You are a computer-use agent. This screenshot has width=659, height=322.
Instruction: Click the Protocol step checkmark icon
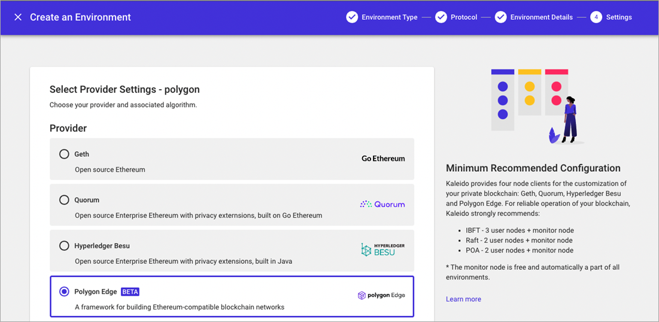pyautogui.click(x=441, y=17)
